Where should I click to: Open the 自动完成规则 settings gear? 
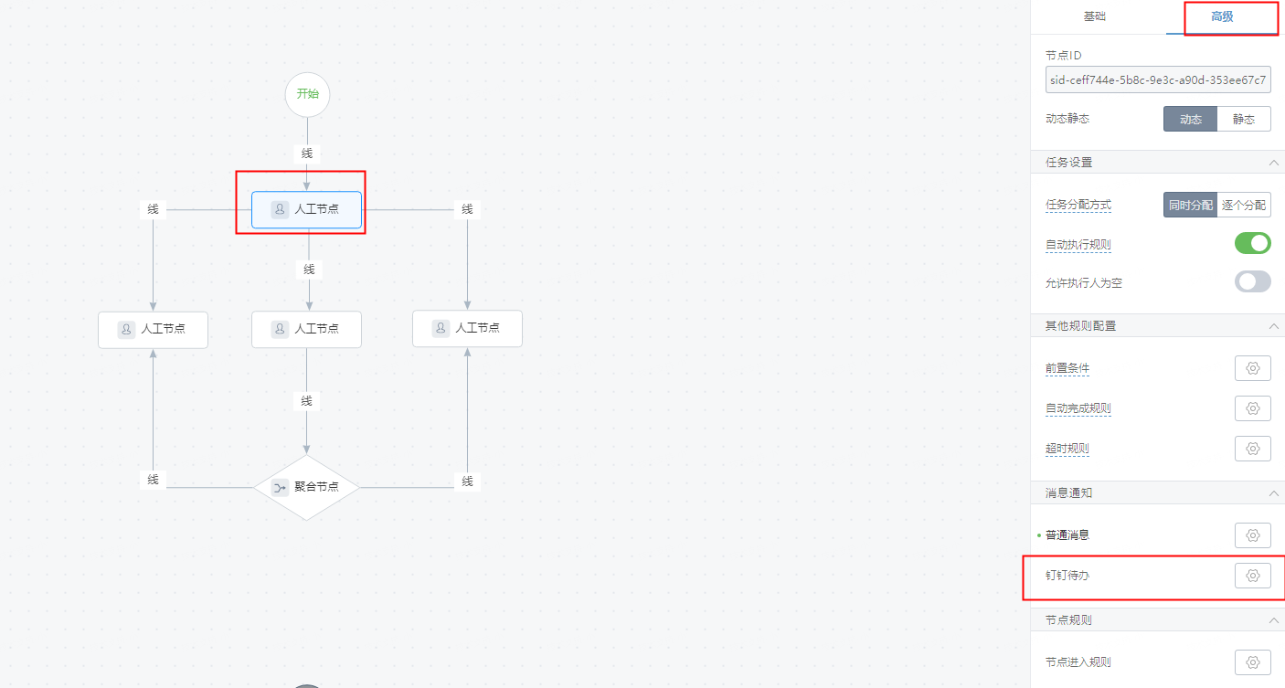[1252, 408]
